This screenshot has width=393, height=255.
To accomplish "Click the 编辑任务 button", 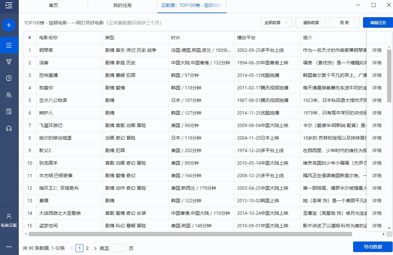I will click(378, 22).
